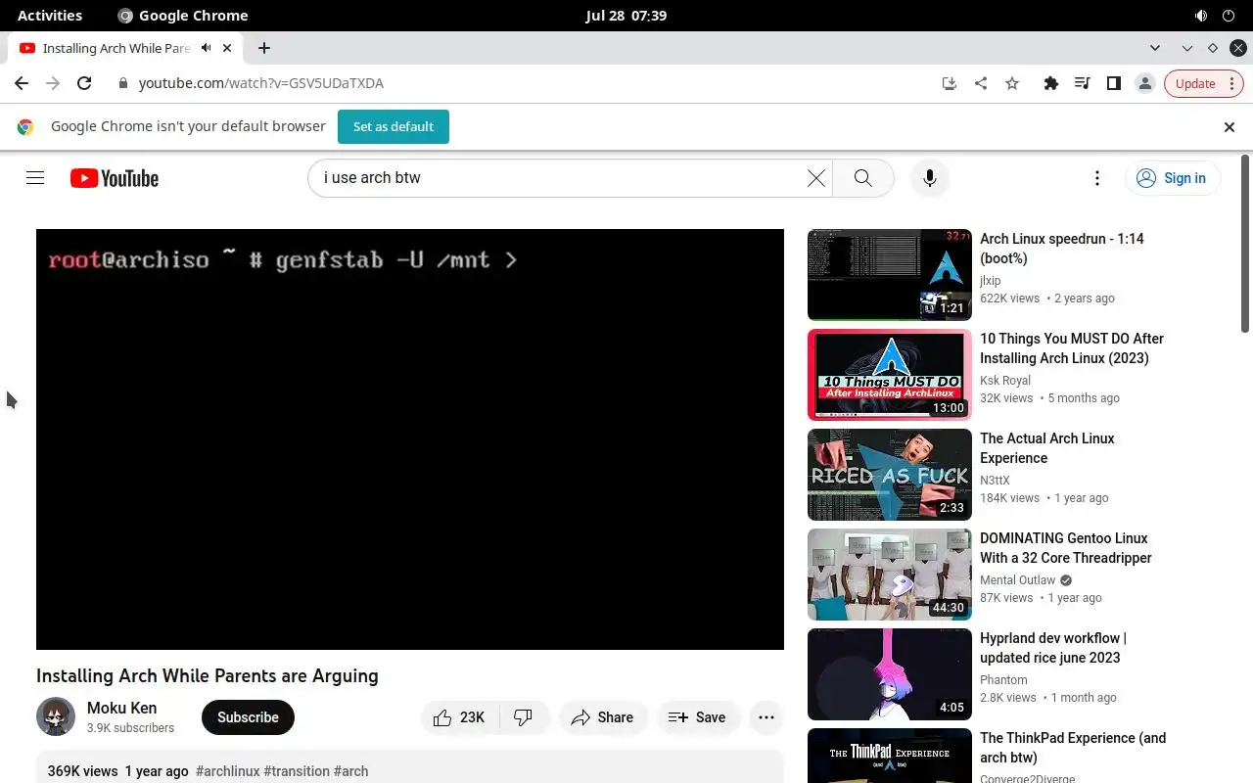Dismiss the default browser infobar
The width and height of the screenshot is (1253, 783).
tap(1230, 126)
